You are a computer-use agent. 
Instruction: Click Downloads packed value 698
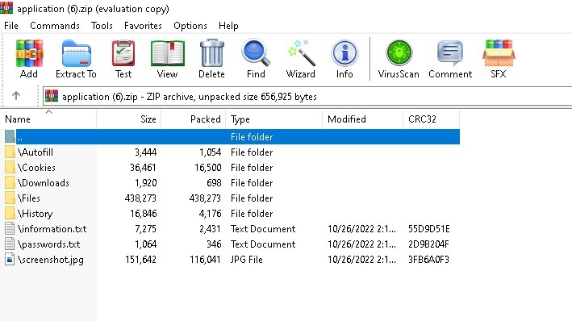click(214, 183)
